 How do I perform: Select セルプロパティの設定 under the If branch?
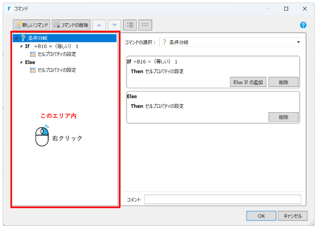tap(57, 54)
